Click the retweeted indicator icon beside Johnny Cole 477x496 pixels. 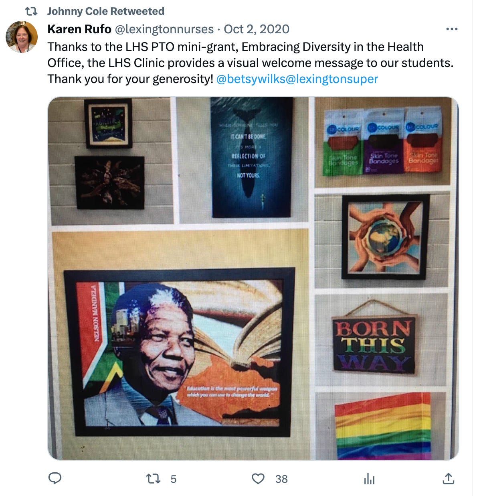[31, 11]
